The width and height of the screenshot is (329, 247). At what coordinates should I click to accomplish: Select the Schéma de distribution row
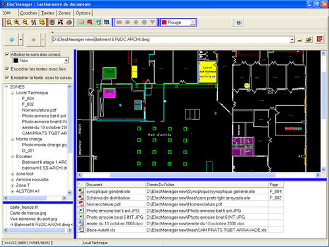(x=180, y=198)
